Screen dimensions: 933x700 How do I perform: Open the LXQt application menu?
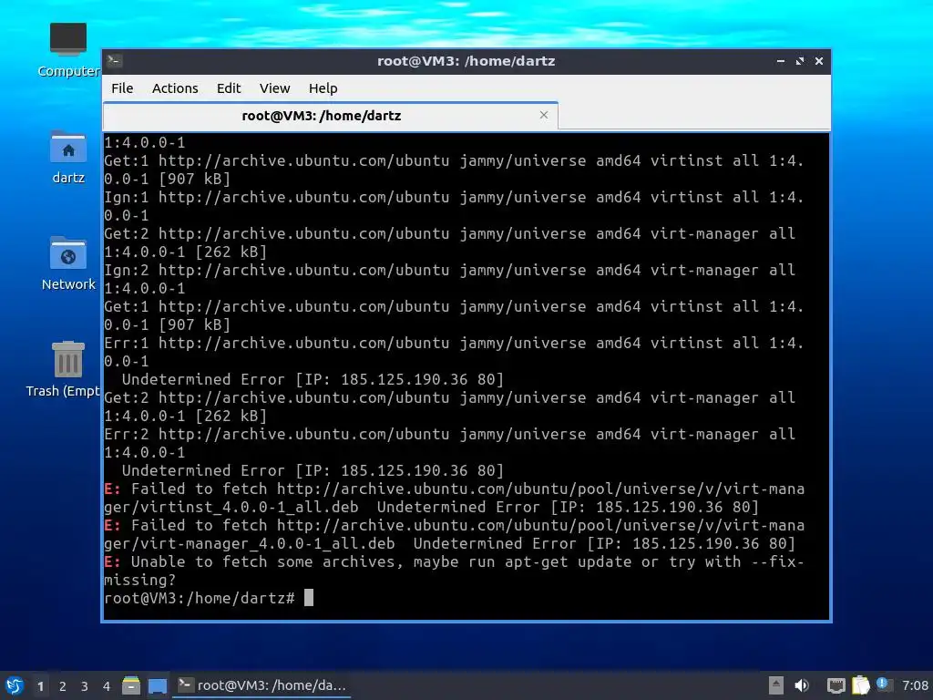pos(15,685)
